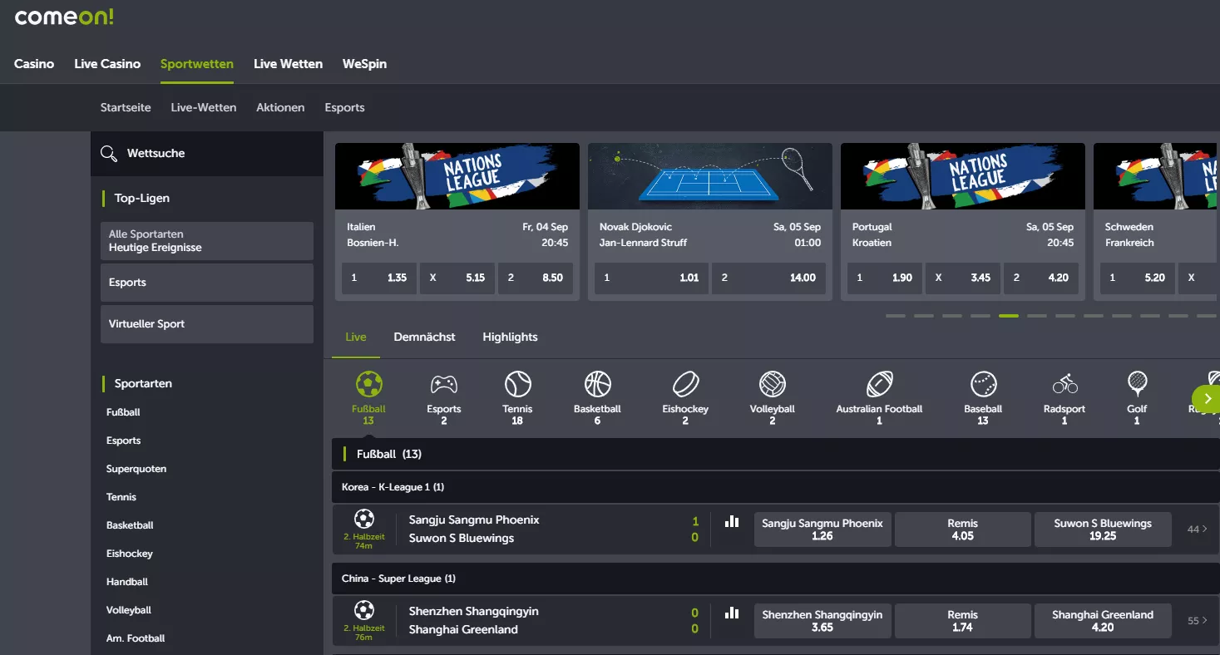Open the tennis court banner
The height and width of the screenshot is (655, 1220).
pyautogui.click(x=710, y=176)
